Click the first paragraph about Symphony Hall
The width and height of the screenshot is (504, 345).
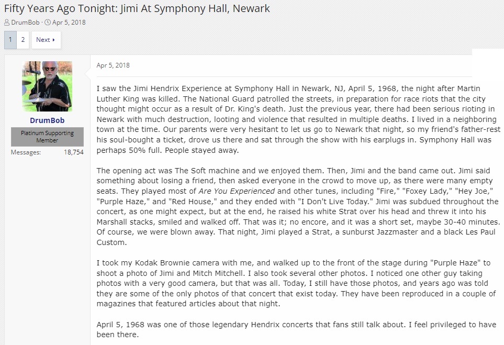coord(298,119)
